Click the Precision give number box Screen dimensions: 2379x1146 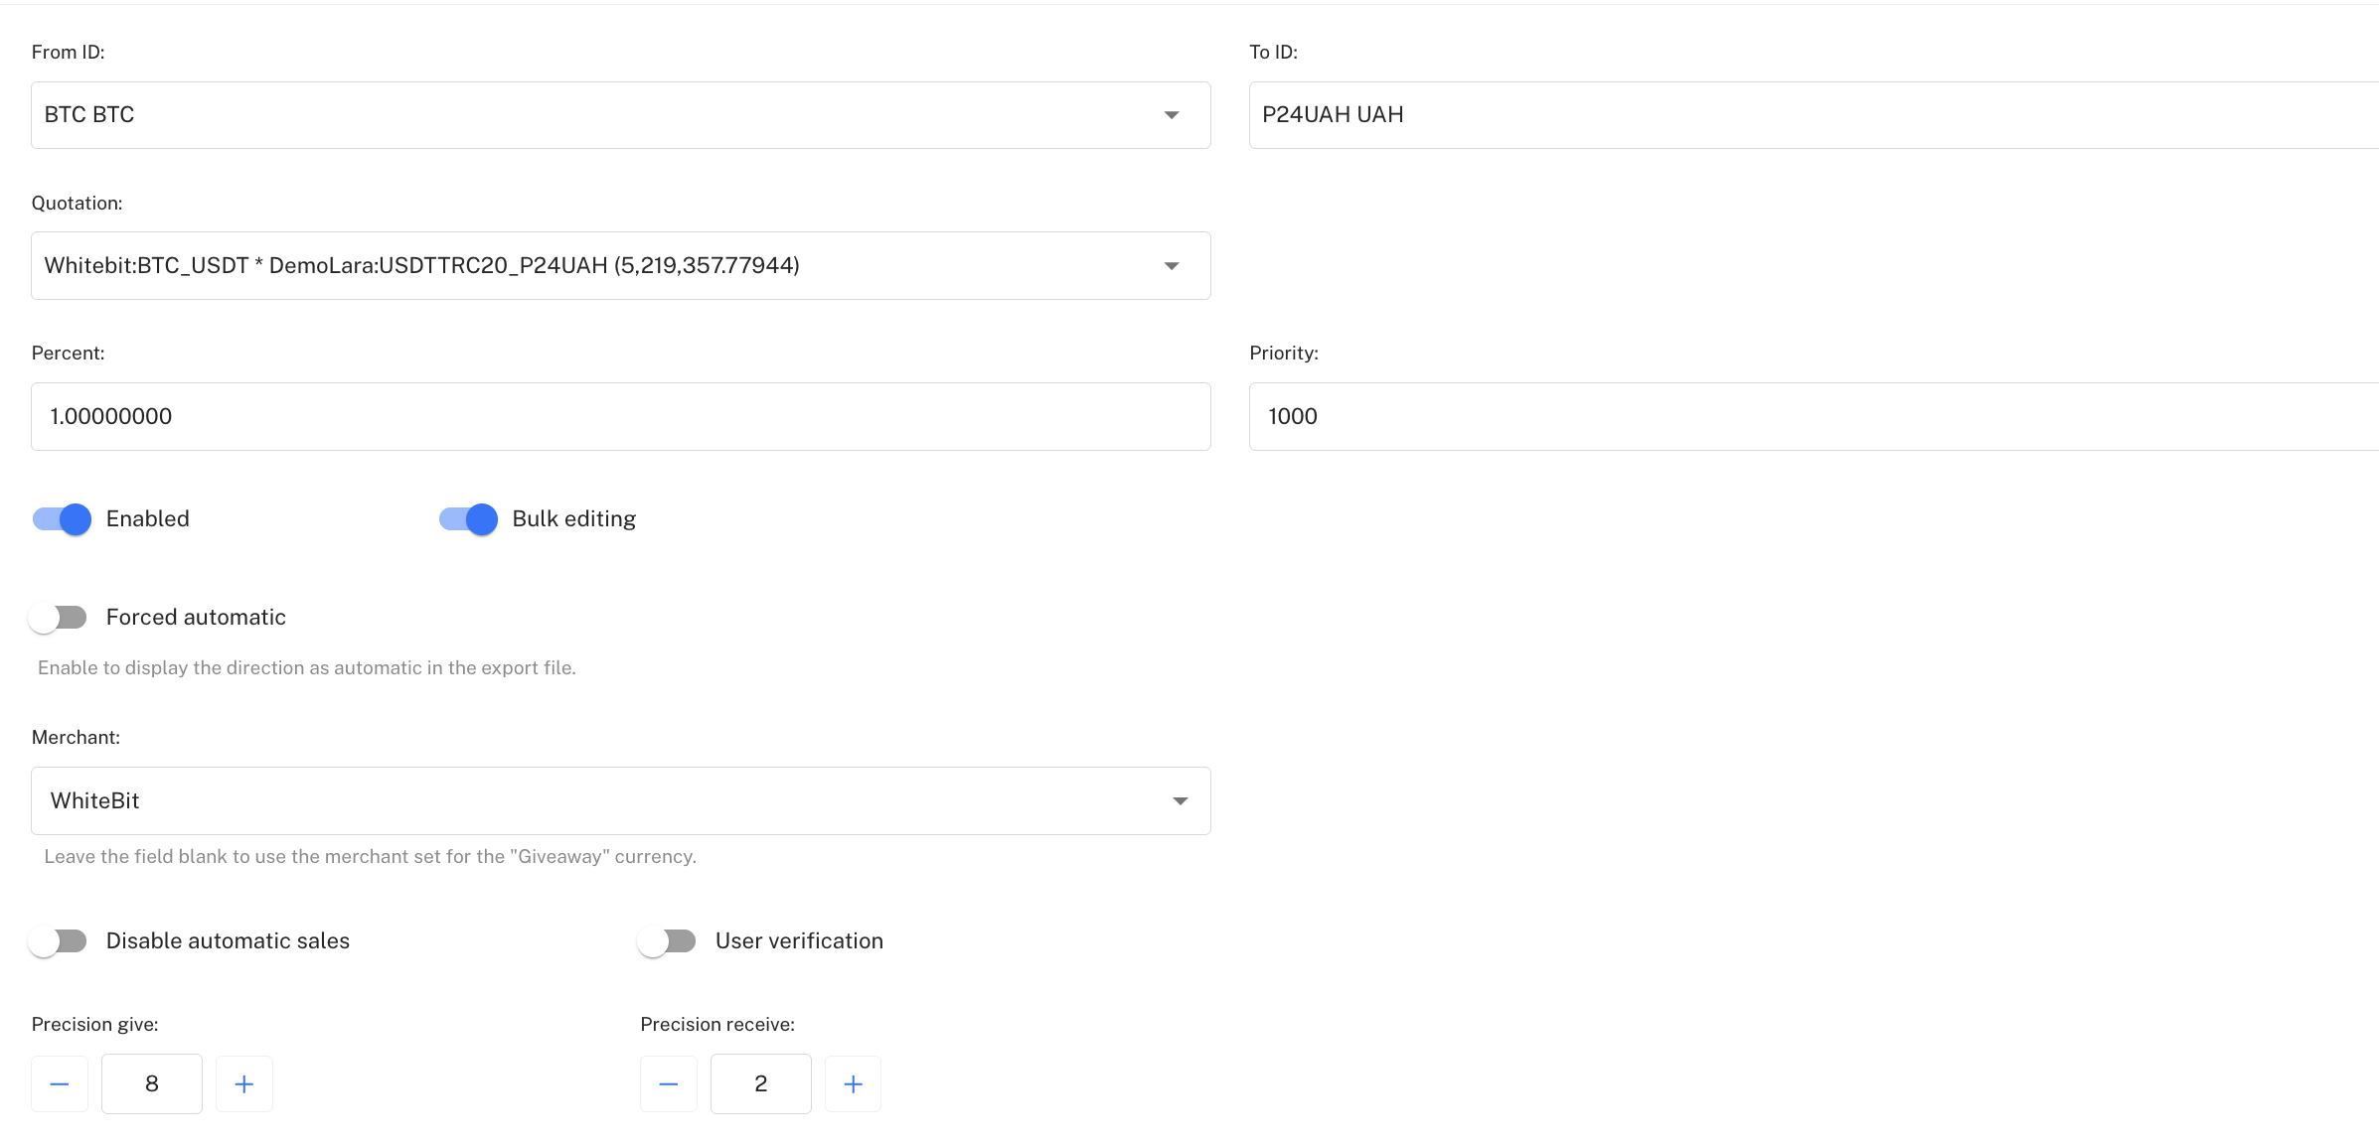152,1083
